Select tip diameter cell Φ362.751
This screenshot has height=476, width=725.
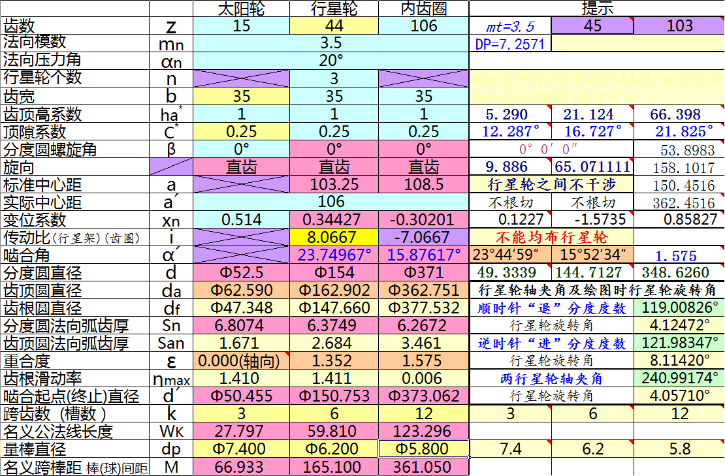[423, 290]
